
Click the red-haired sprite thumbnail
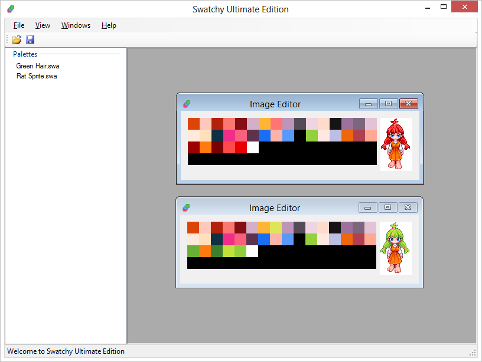pyautogui.click(x=396, y=144)
